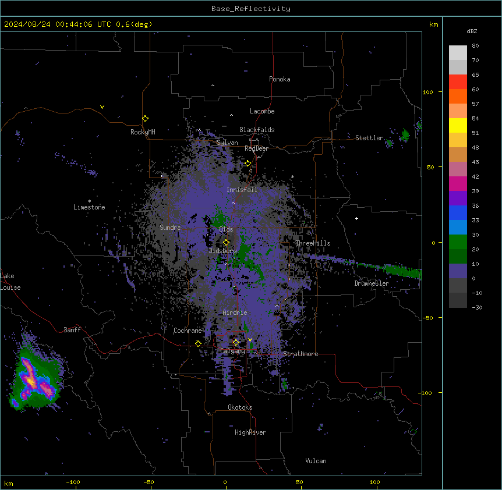Click the white caret marker near Okotoks
The image size is (502, 490).
(210, 414)
